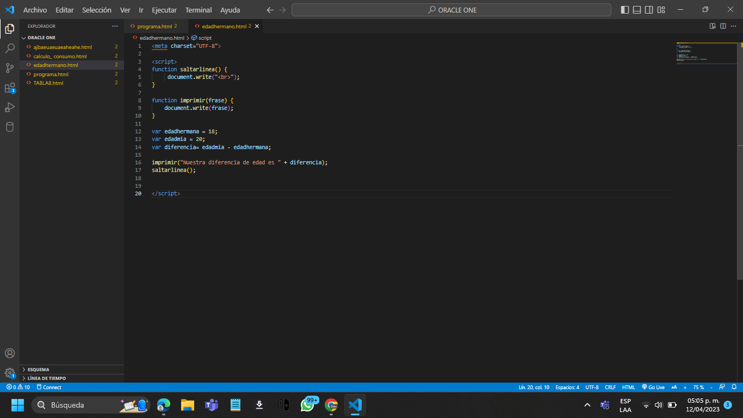Open the notifications bell in status bar
743x418 pixels.
(734, 388)
